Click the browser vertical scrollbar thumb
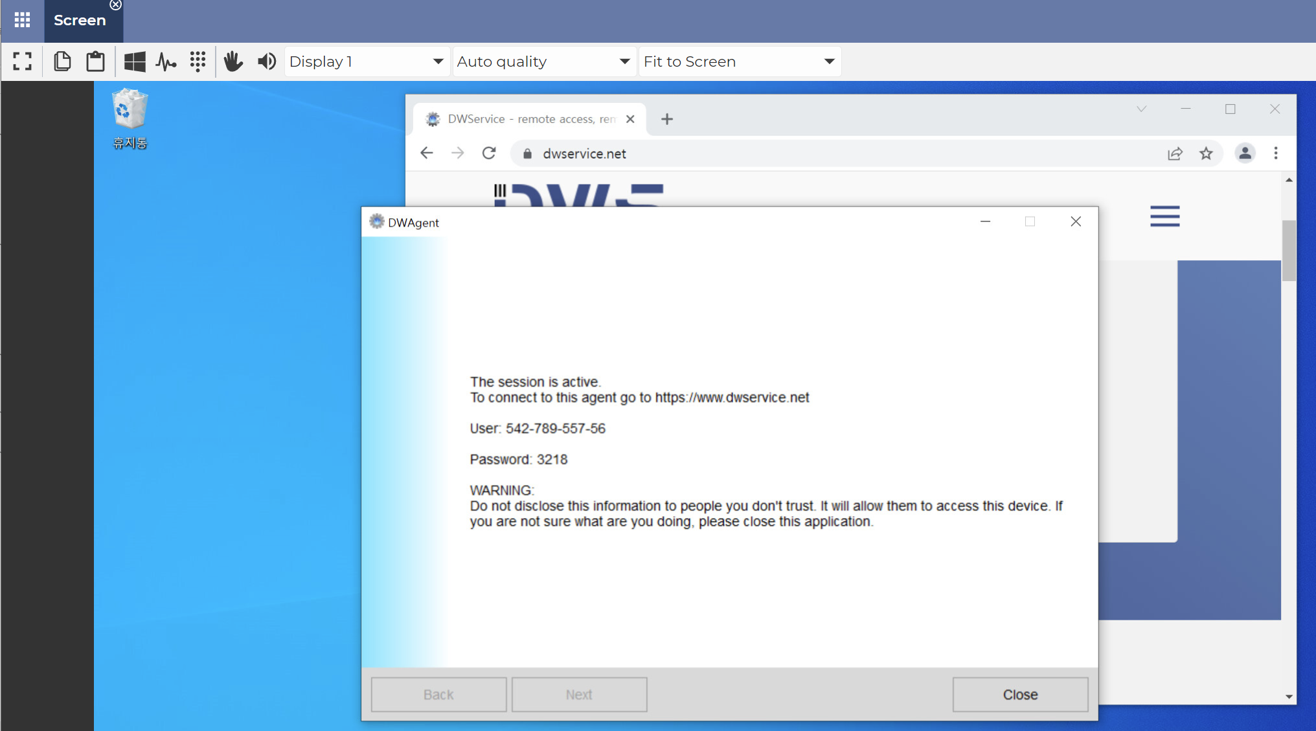The width and height of the screenshot is (1316, 731). click(x=1289, y=251)
